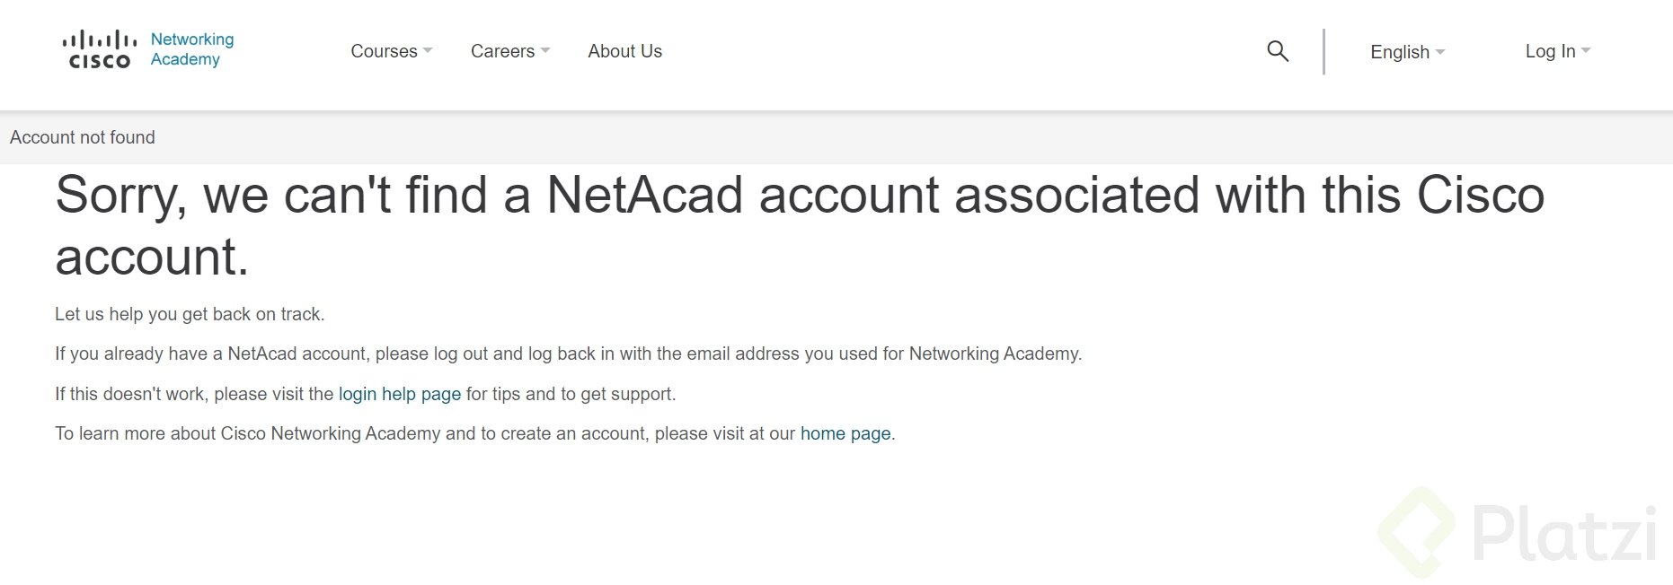Viewport: 1673px width, 585px height.
Task: Follow the home page link
Action: pyautogui.click(x=845, y=433)
